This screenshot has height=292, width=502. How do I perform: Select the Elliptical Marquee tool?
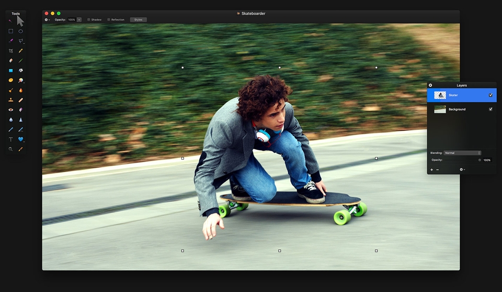pyautogui.click(x=21, y=31)
